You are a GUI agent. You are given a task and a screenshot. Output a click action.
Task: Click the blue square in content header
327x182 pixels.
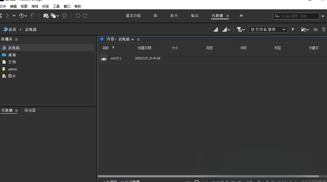pos(102,39)
